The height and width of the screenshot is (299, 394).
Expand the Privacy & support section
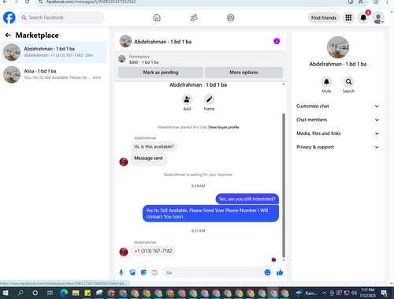point(337,147)
